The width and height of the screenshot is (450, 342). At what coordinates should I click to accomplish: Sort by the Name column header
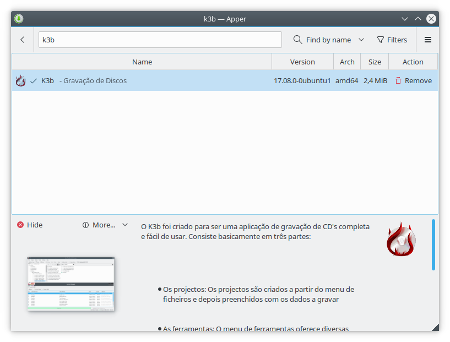tap(142, 62)
